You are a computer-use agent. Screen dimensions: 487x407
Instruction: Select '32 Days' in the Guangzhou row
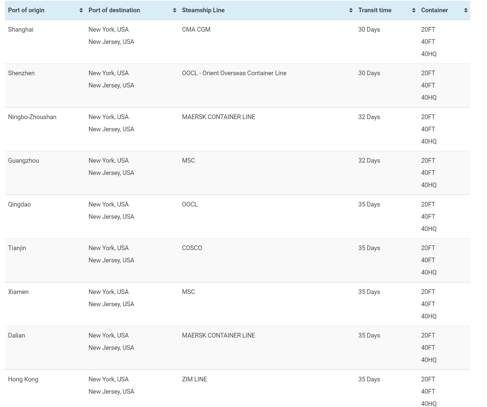click(x=369, y=160)
